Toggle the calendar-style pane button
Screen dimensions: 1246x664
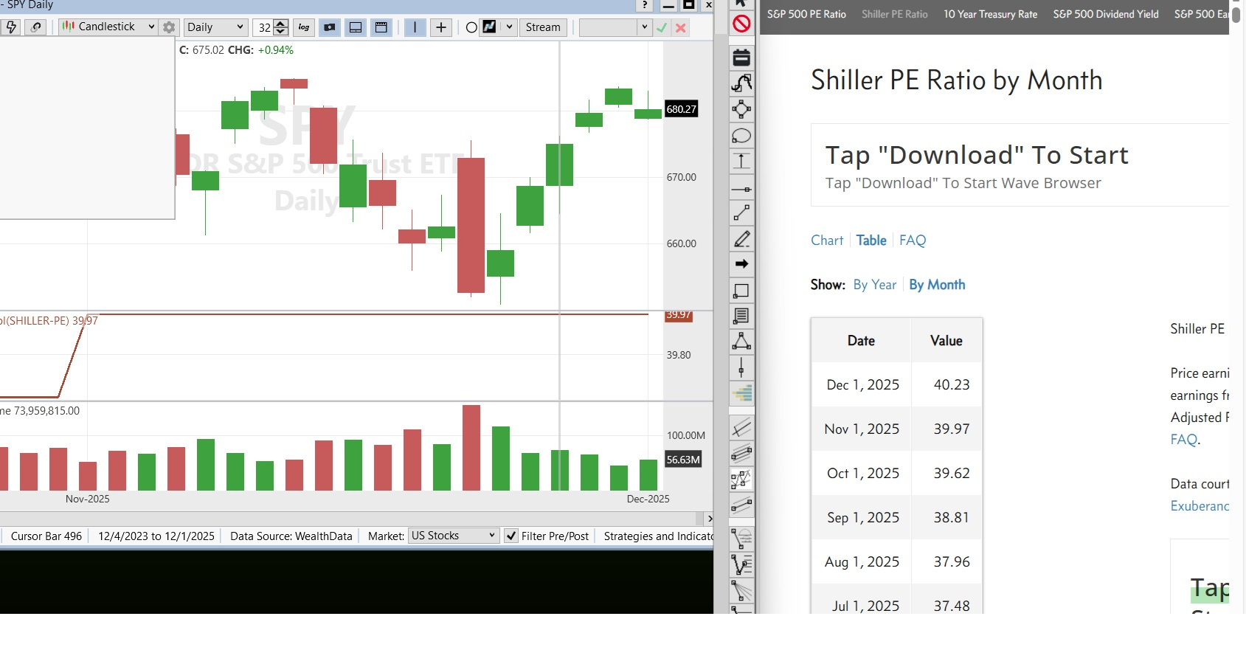[x=381, y=27]
